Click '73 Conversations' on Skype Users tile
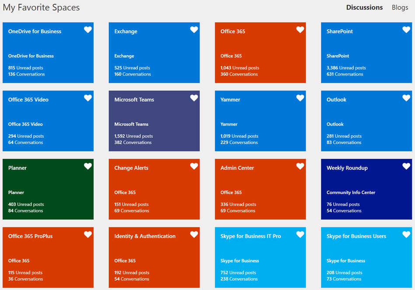415x290 pixels. [344, 279]
